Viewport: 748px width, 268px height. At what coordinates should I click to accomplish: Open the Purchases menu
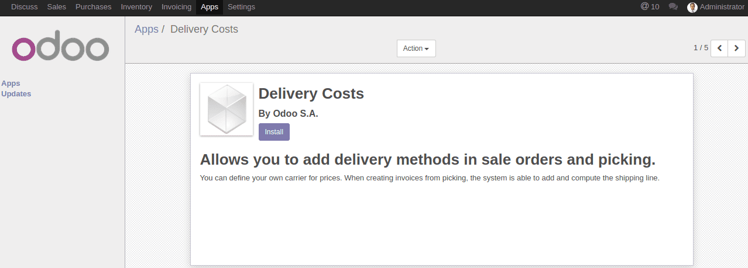94,7
